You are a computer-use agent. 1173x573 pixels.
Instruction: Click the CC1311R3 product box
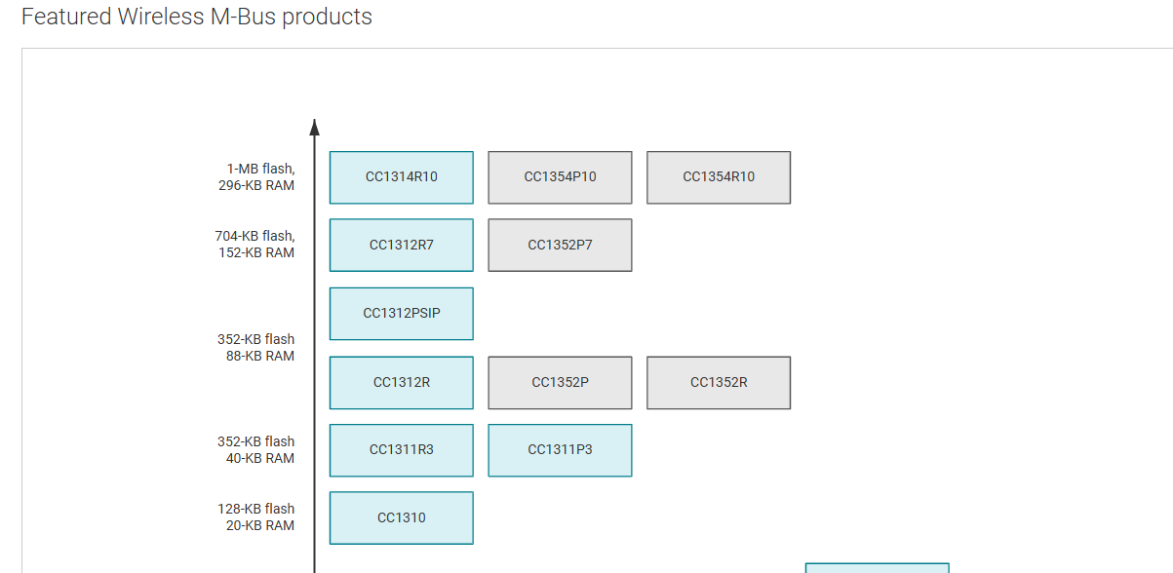tap(402, 450)
